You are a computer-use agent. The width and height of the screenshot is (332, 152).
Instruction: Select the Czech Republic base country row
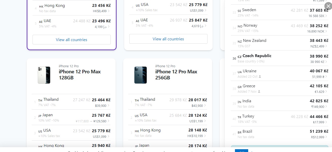280,58
